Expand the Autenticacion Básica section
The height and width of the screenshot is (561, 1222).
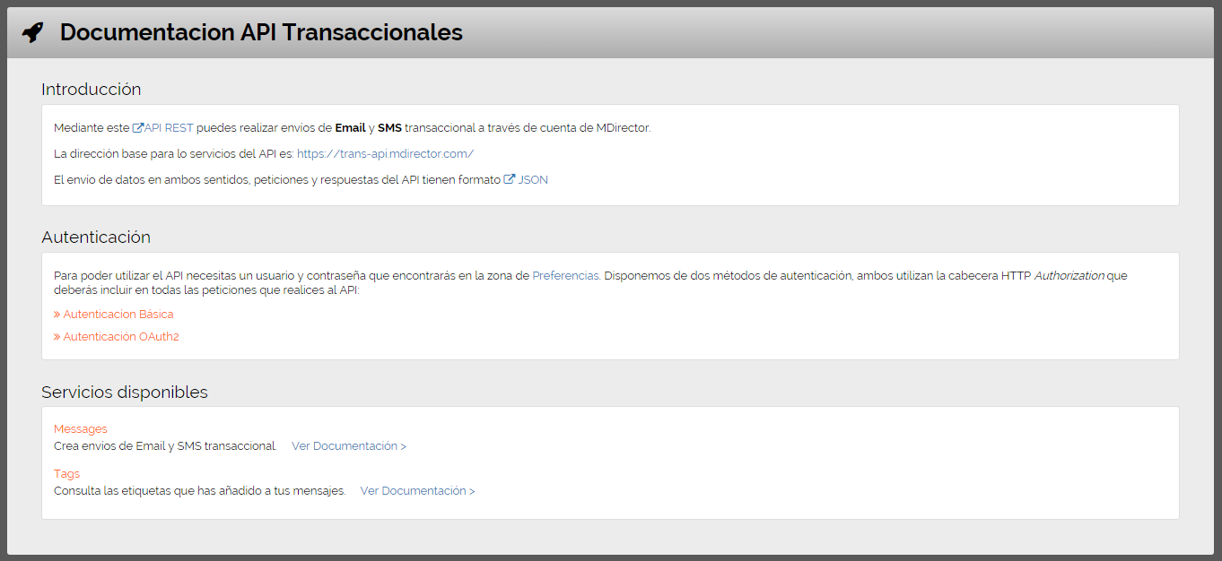[118, 315]
